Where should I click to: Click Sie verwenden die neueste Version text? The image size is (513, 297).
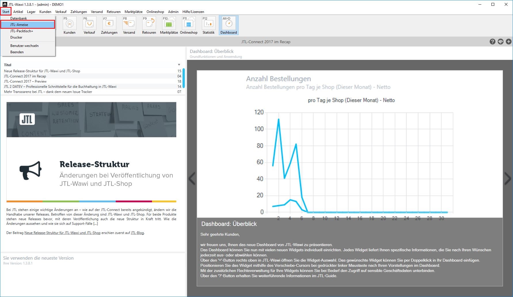click(38, 258)
